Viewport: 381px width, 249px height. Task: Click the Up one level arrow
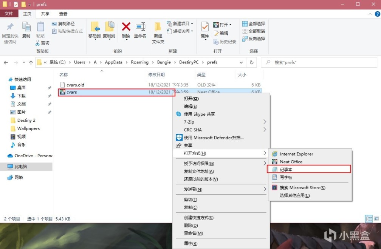click(x=31, y=62)
